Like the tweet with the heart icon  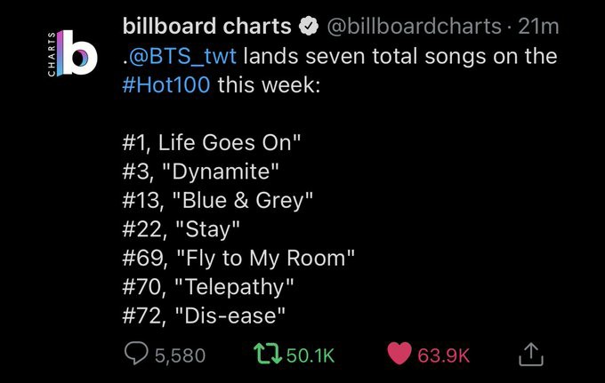point(400,355)
